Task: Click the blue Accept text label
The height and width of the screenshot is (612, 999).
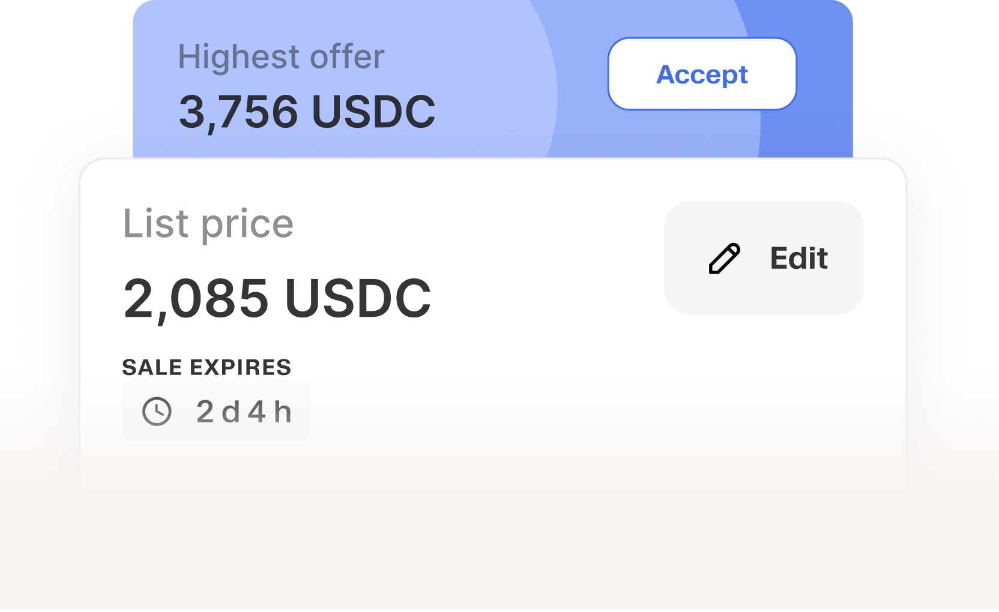Action: (x=702, y=74)
